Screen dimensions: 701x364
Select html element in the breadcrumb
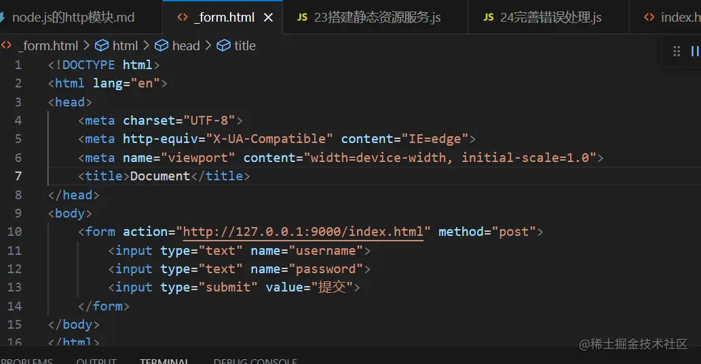point(125,45)
